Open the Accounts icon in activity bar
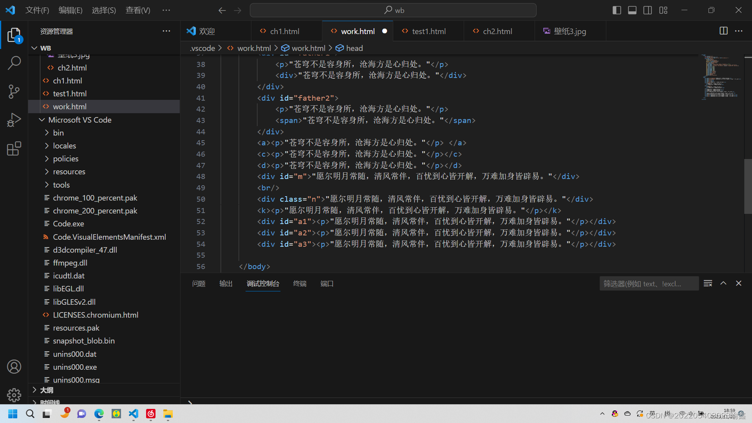 point(14,367)
